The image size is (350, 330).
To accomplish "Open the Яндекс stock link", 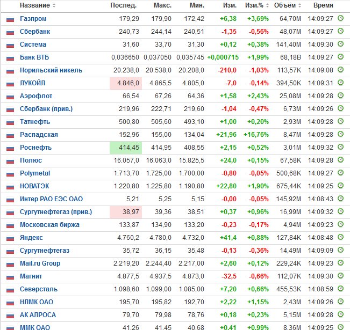I will [31, 238].
